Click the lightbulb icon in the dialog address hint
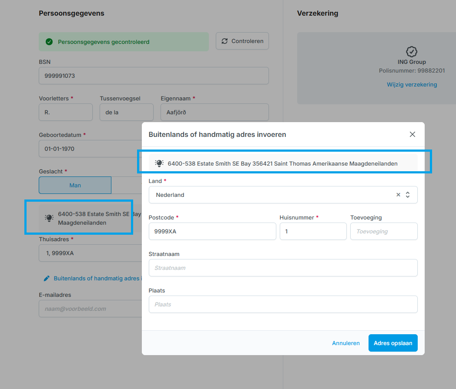 pyautogui.click(x=159, y=163)
